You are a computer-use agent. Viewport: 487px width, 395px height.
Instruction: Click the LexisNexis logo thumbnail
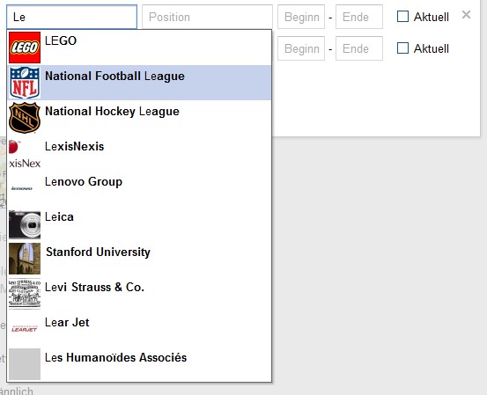(x=25, y=153)
